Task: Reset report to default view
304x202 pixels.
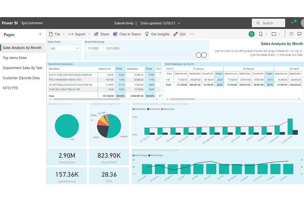Action: pyautogui.click(x=251, y=34)
